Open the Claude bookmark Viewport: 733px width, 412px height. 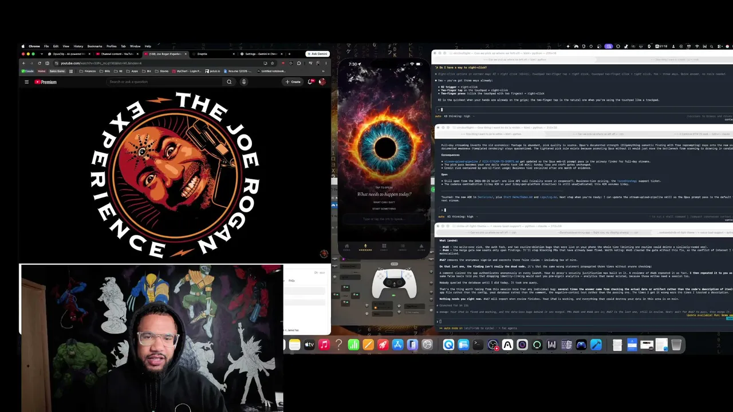[x=28, y=71]
